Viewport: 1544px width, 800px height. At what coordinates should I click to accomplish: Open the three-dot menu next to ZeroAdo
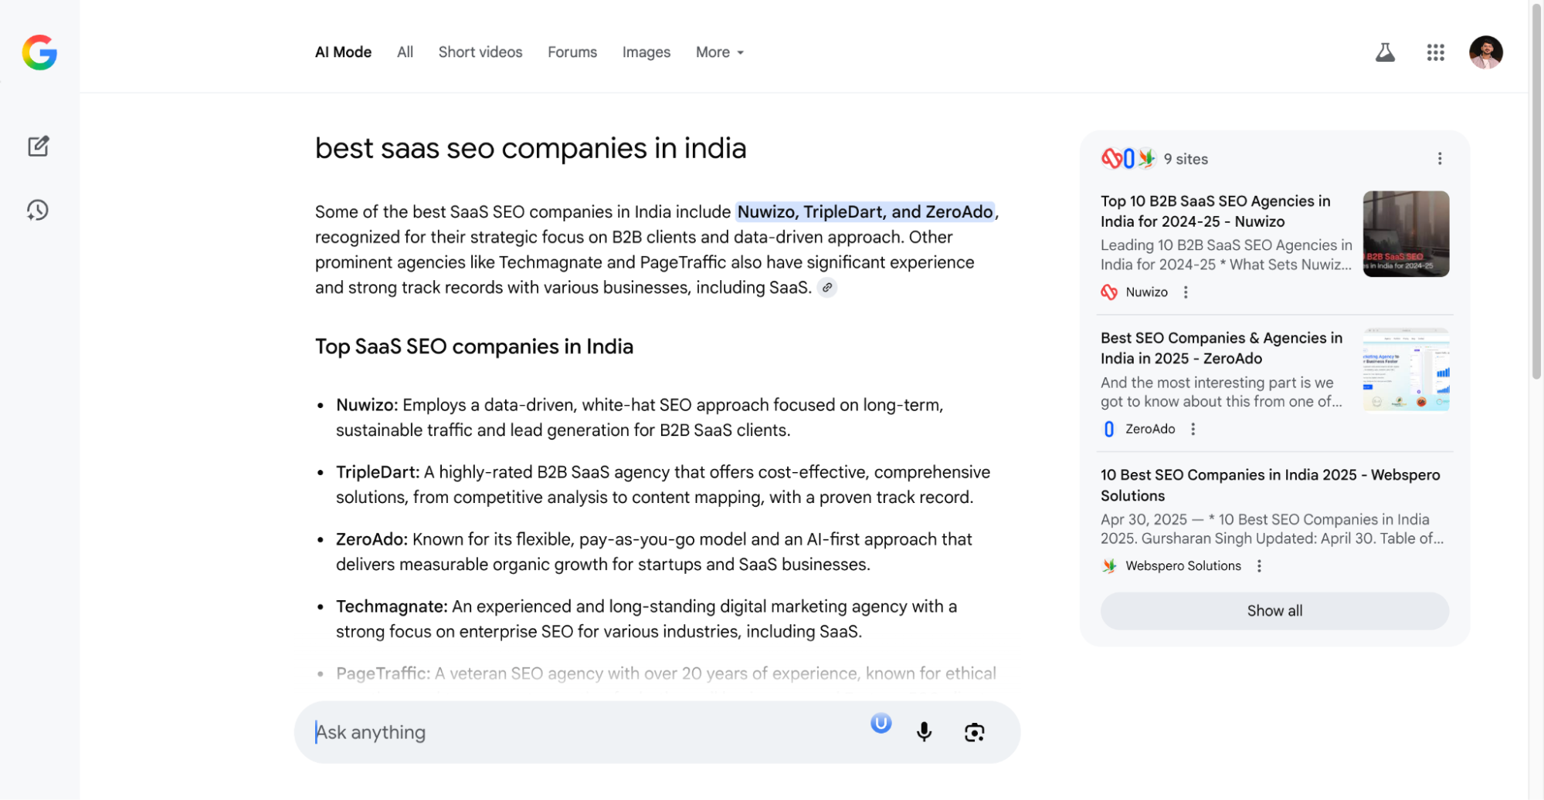coord(1193,428)
